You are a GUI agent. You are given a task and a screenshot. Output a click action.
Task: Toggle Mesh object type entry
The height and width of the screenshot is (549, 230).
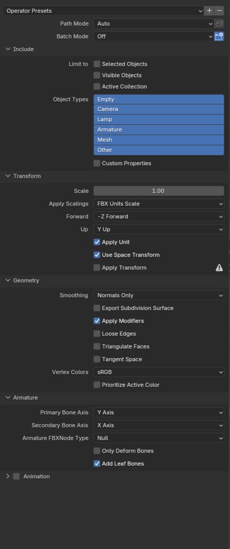point(159,140)
